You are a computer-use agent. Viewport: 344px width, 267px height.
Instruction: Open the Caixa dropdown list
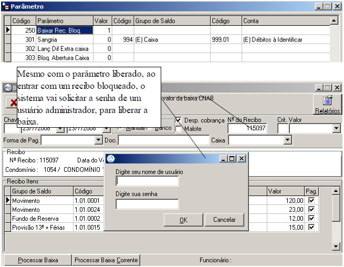click(x=287, y=140)
